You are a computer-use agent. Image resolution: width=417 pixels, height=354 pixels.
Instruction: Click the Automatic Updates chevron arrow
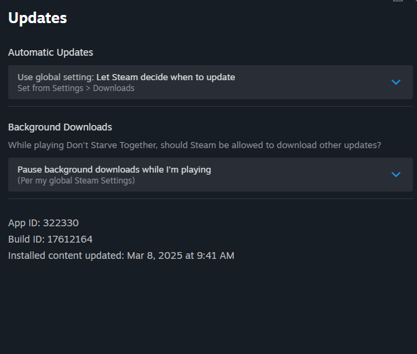tap(397, 82)
